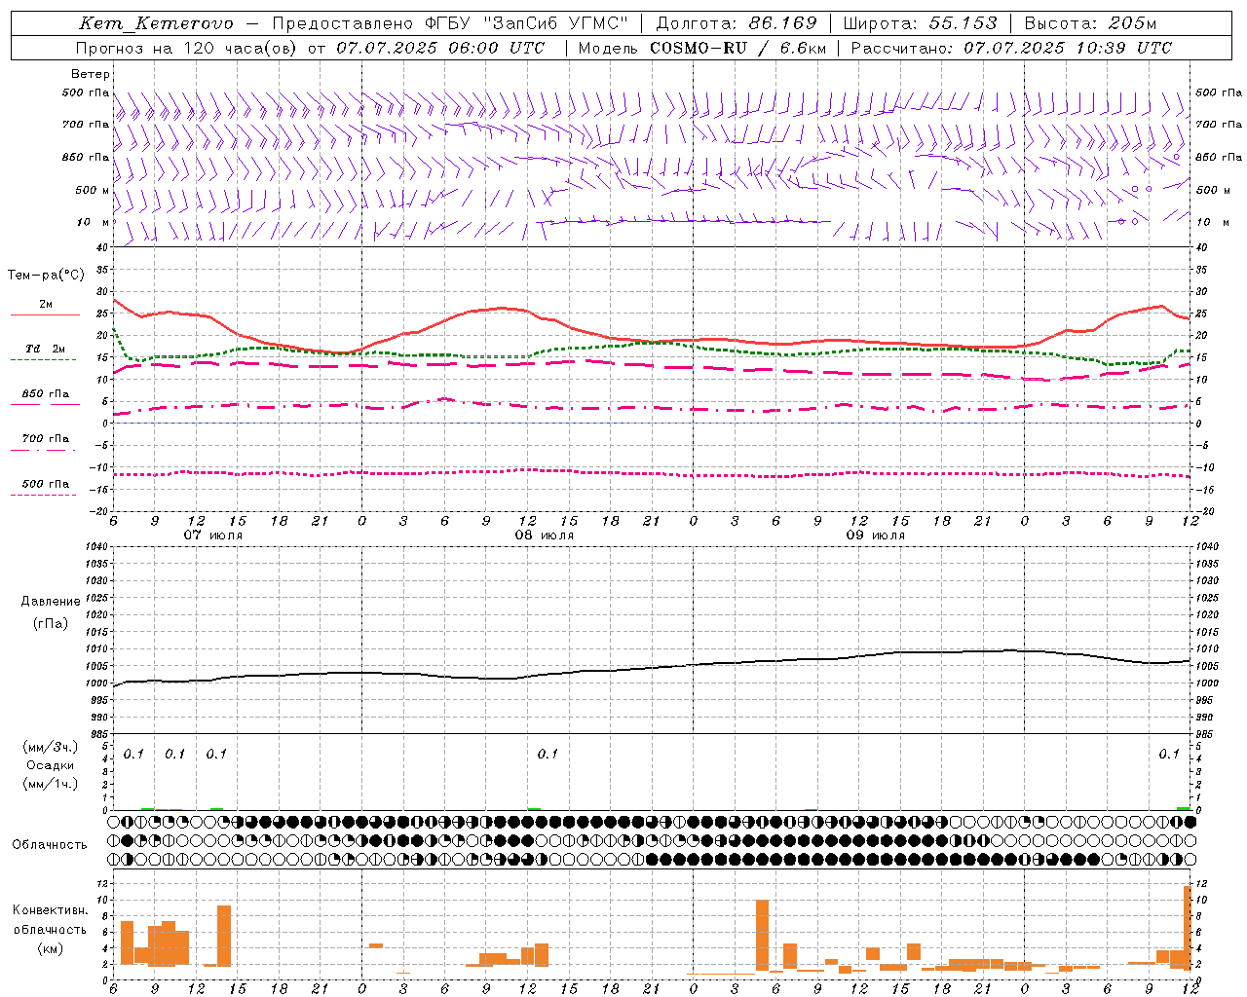Click the green dashed Td 2м legend line
The width and height of the screenshot is (1247, 997).
pos(43,359)
